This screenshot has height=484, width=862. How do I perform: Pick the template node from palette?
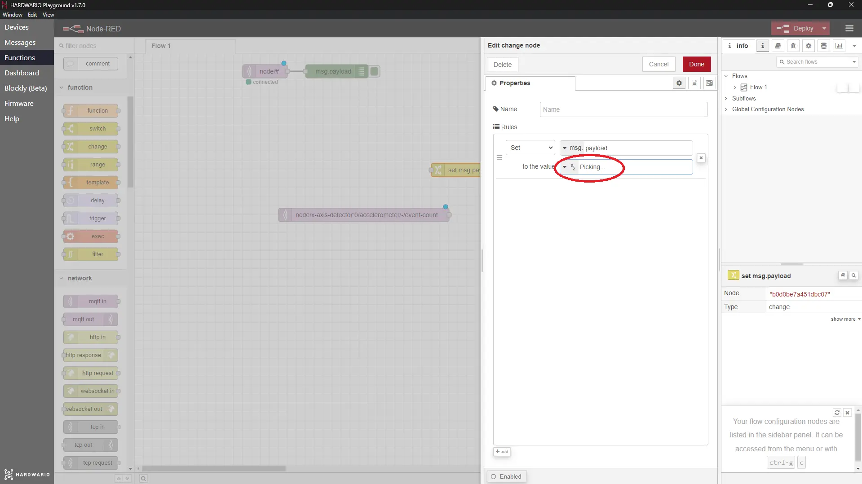click(x=91, y=183)
